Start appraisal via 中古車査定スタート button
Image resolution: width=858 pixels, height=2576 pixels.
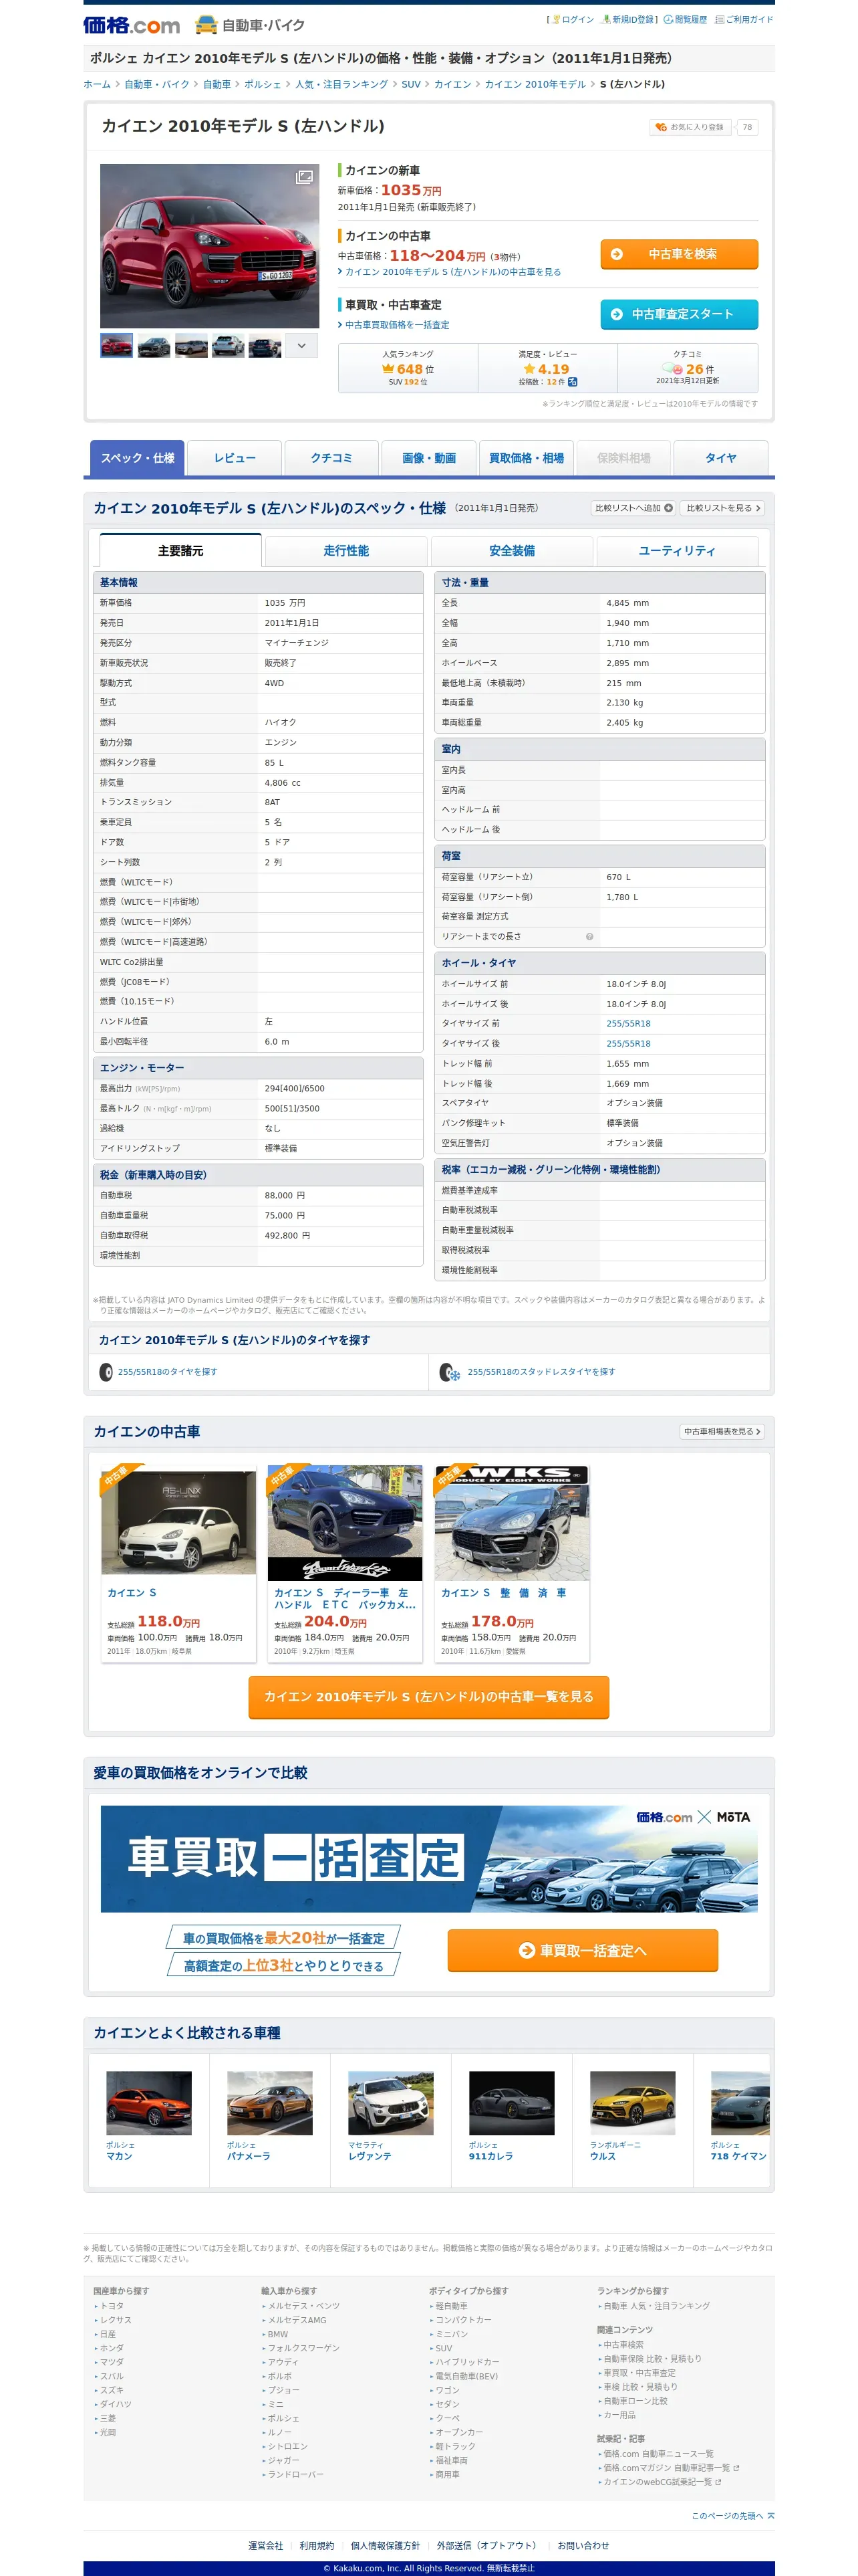pyautogui.click(x=679, y=314)
